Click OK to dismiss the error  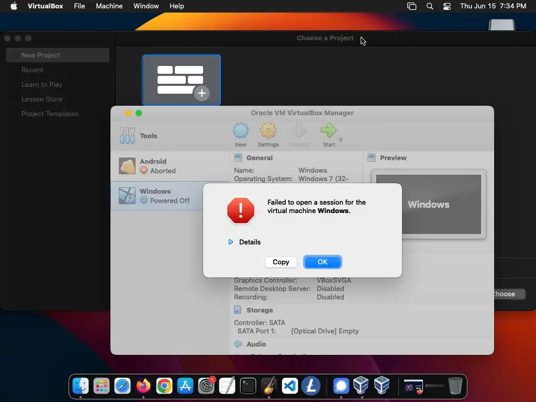click(322, 262)
